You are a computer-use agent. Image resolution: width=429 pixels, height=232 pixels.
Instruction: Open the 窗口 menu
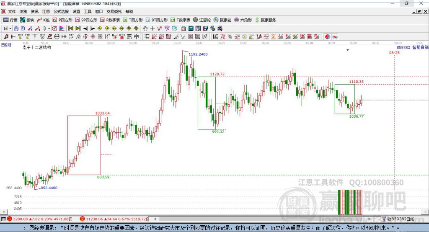(x=99, y=11)
